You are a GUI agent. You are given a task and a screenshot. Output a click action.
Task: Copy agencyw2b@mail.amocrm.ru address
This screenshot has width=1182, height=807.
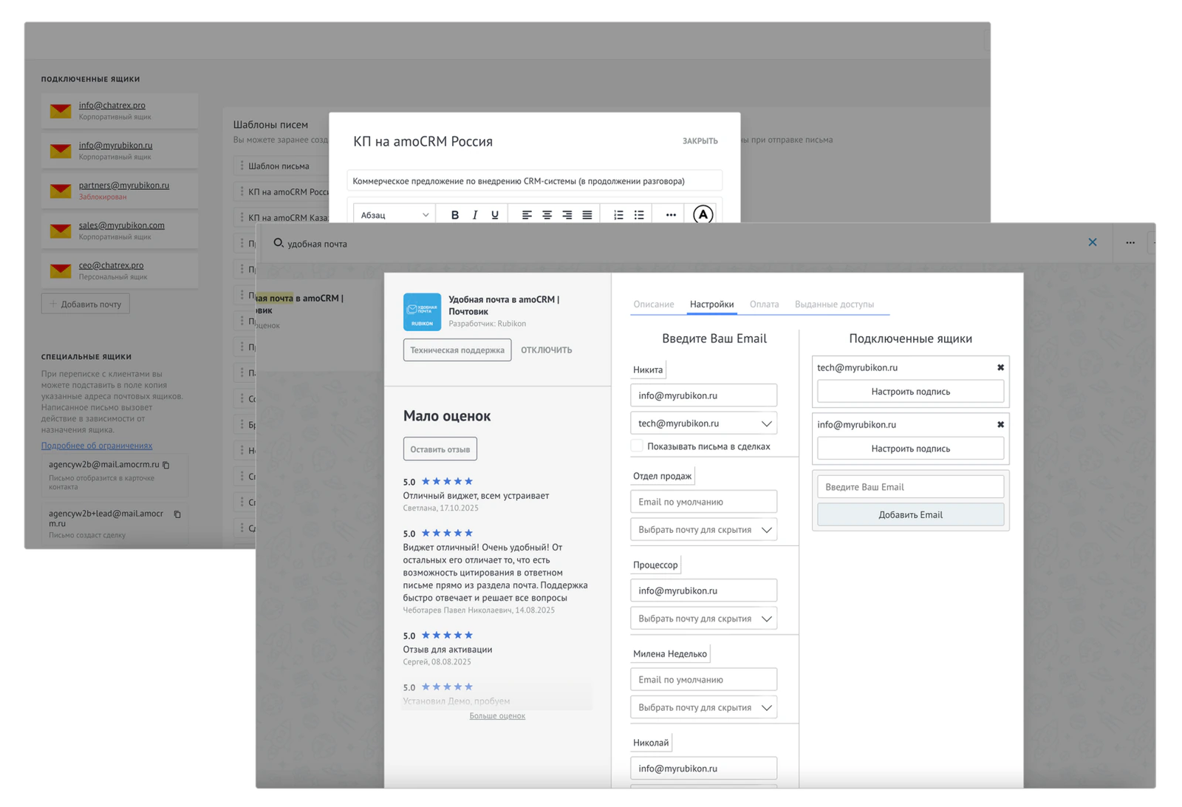pyautogui.click(x=166, y=465)
